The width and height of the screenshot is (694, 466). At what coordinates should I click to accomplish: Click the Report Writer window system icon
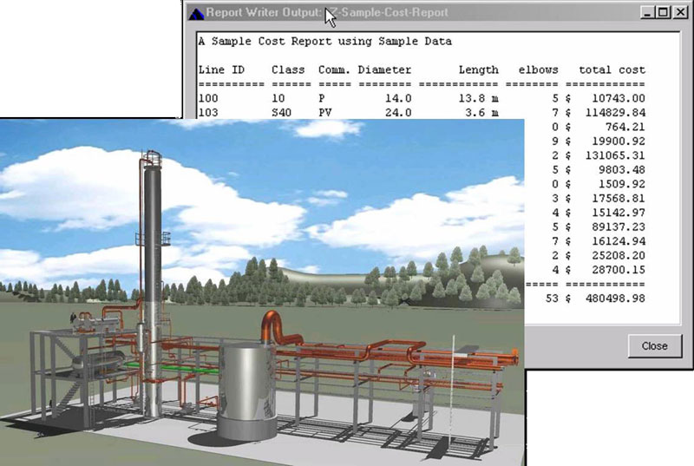pos(195,13)
